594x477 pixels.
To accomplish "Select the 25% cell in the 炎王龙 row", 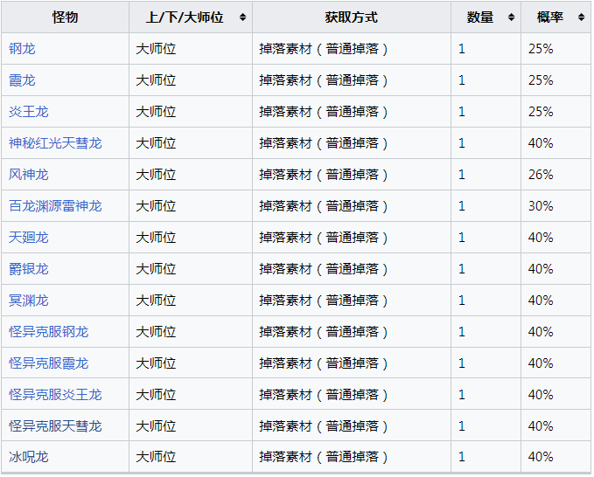I will (x=556, y=112).
